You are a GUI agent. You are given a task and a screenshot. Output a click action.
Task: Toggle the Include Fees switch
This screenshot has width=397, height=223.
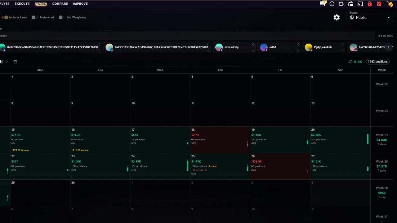click(x=5, y=17)
